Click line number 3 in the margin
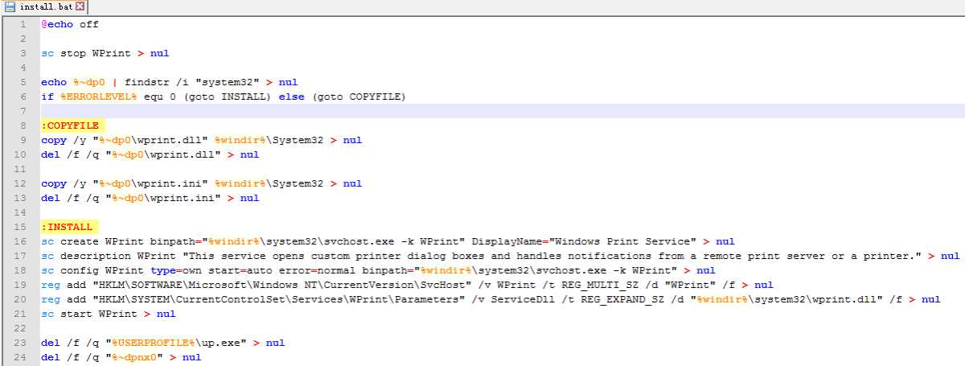 click(25, 53)
